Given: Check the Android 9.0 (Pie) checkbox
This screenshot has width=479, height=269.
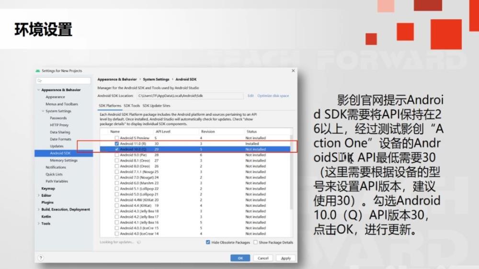Looking at the screenshot, I should coord(117,155).
